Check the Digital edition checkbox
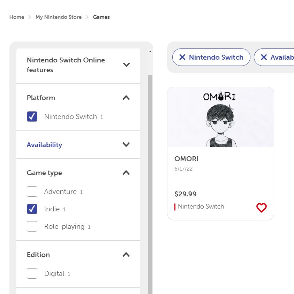Screen dimensions: 294x294 click(32, 273)
